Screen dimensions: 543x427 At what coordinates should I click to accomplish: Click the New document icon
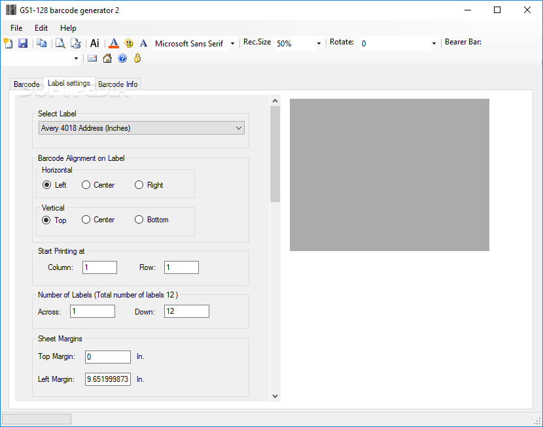[8, 43]
